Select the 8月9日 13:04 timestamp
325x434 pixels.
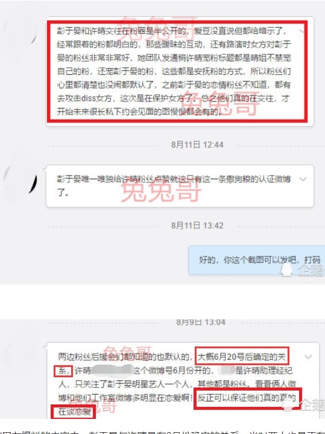201,322
